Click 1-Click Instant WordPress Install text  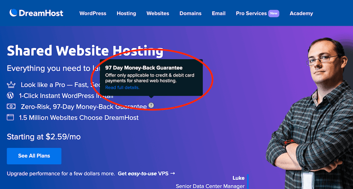pos(66,96)
